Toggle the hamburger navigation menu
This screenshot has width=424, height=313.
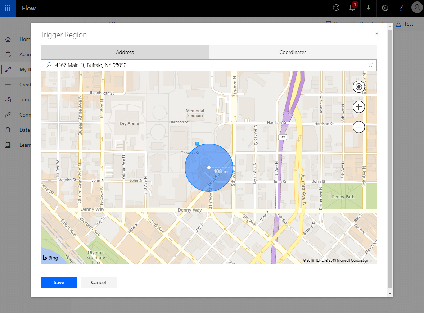[x=8, y=24]
